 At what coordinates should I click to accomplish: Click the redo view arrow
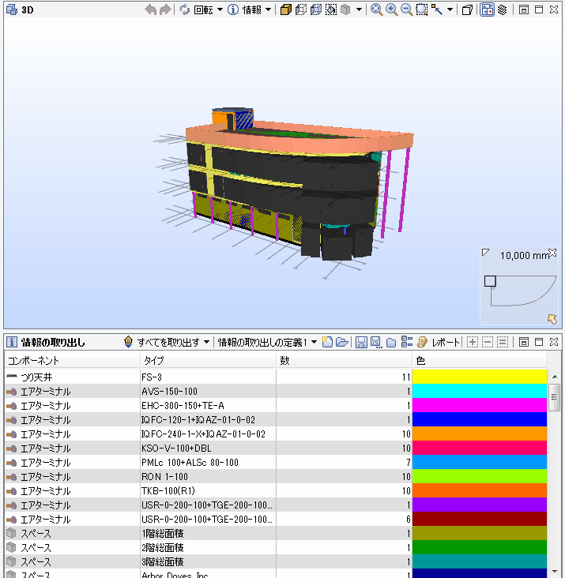[x=165, y=9]
